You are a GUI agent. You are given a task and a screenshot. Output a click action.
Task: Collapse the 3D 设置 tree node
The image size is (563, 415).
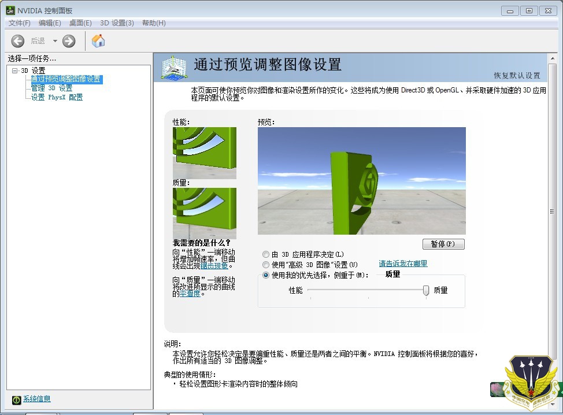tap(15, 71)
